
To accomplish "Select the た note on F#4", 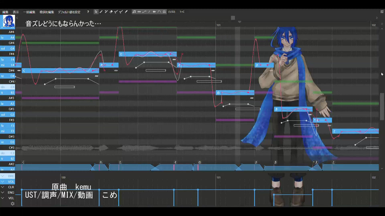I will coord(148,54).
